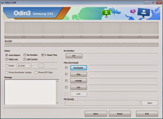163x119 pixels.
Task: Start the flashing process
Action: point(96,114)
